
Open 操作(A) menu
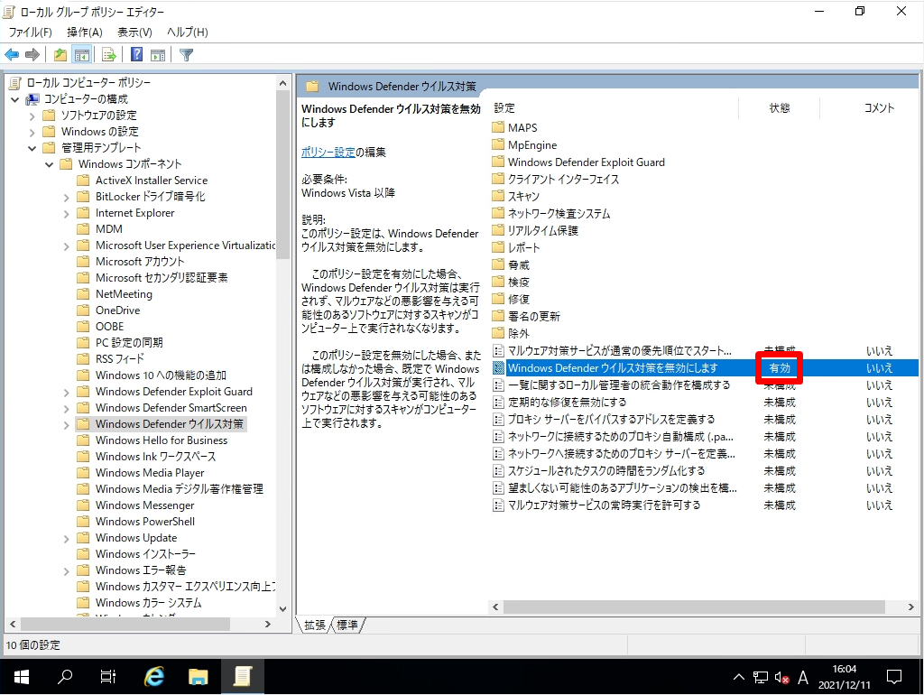tap(84, 32)
